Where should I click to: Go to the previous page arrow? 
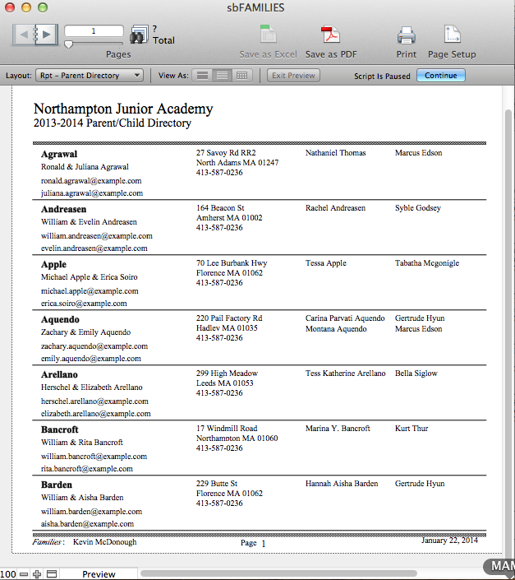[25, 35]
